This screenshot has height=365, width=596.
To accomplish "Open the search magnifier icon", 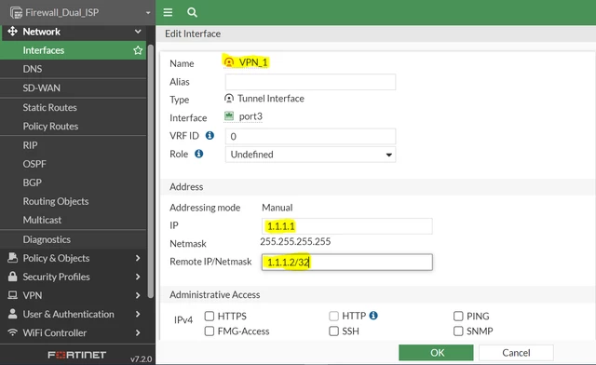I will point(192,12).
